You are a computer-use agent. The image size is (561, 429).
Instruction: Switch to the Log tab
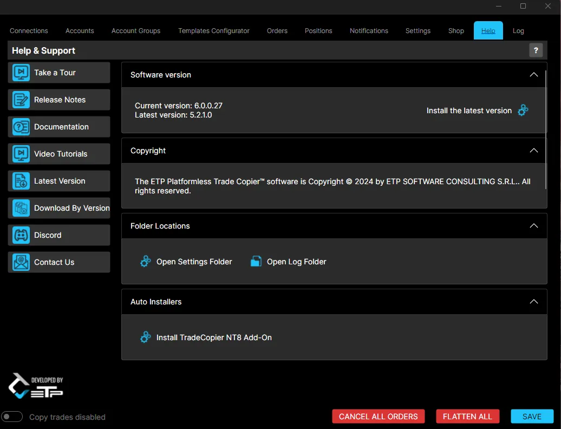518,31
